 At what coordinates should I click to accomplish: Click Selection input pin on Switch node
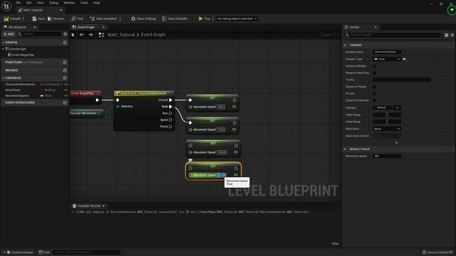click(x=118, y=107)
